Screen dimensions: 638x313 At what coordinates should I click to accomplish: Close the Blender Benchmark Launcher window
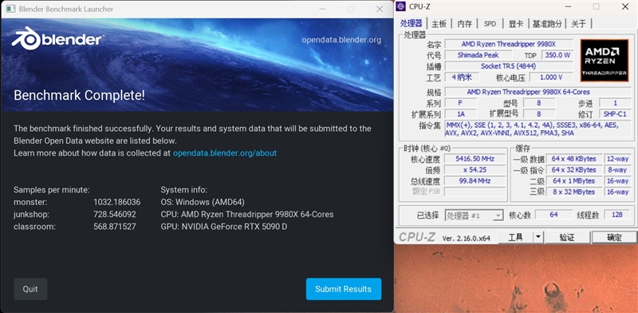380,9
